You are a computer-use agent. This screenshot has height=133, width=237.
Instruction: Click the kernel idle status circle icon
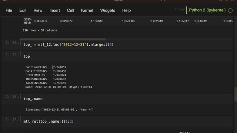click(230, 10)
